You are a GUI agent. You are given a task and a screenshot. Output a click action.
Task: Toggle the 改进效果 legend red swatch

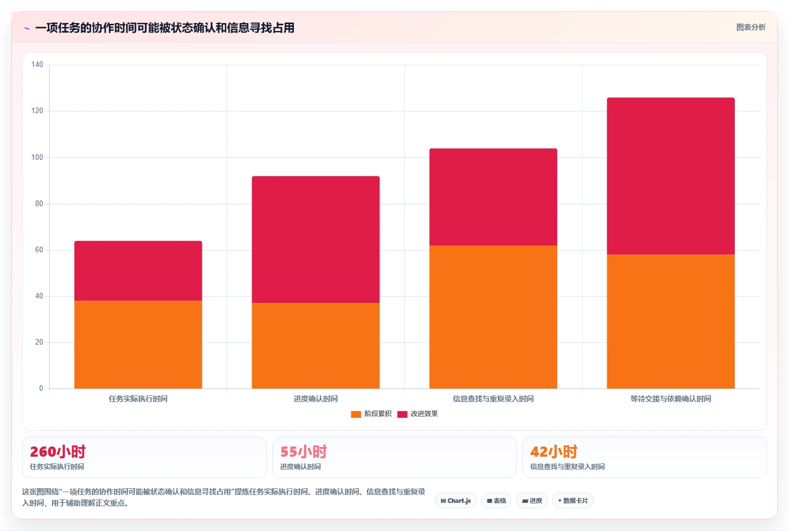click(402, 414)
